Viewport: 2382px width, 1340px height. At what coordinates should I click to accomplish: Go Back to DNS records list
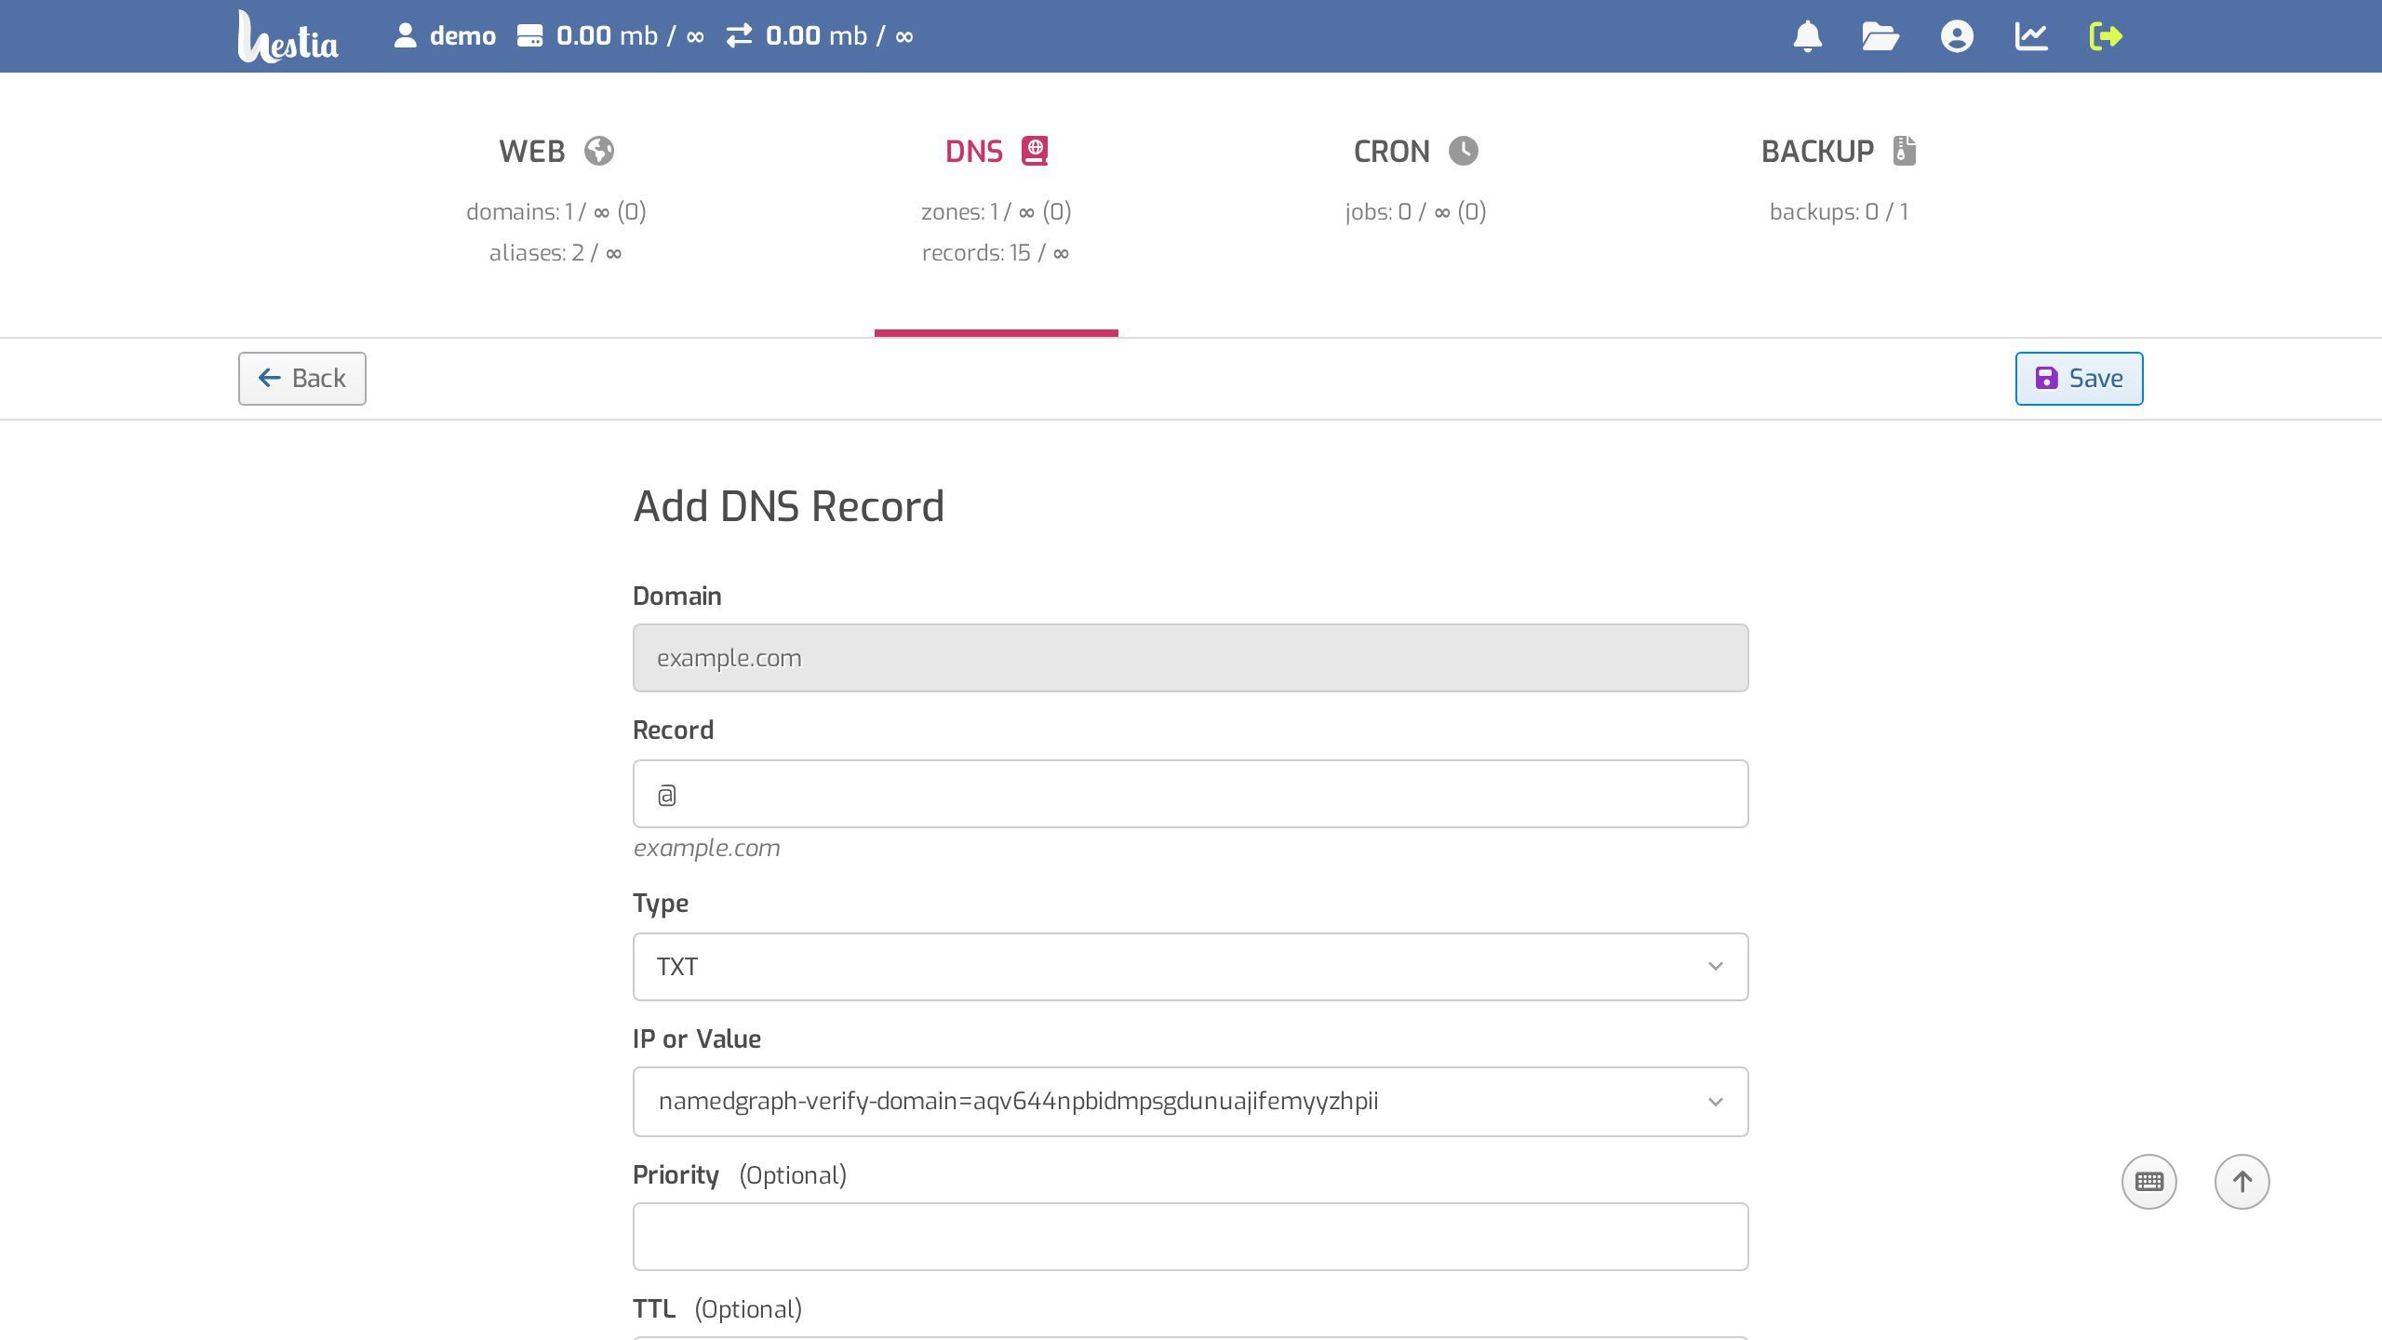click(x=301, y=379)
